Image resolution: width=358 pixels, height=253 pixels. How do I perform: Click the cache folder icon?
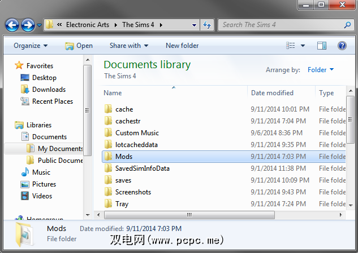[108, 109]
